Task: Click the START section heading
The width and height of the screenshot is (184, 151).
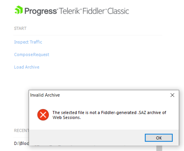Action: [20, 28]
